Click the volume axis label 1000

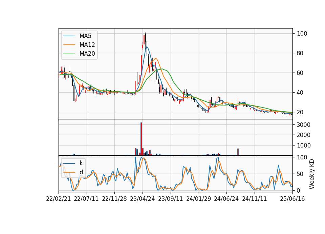[304, 145]
